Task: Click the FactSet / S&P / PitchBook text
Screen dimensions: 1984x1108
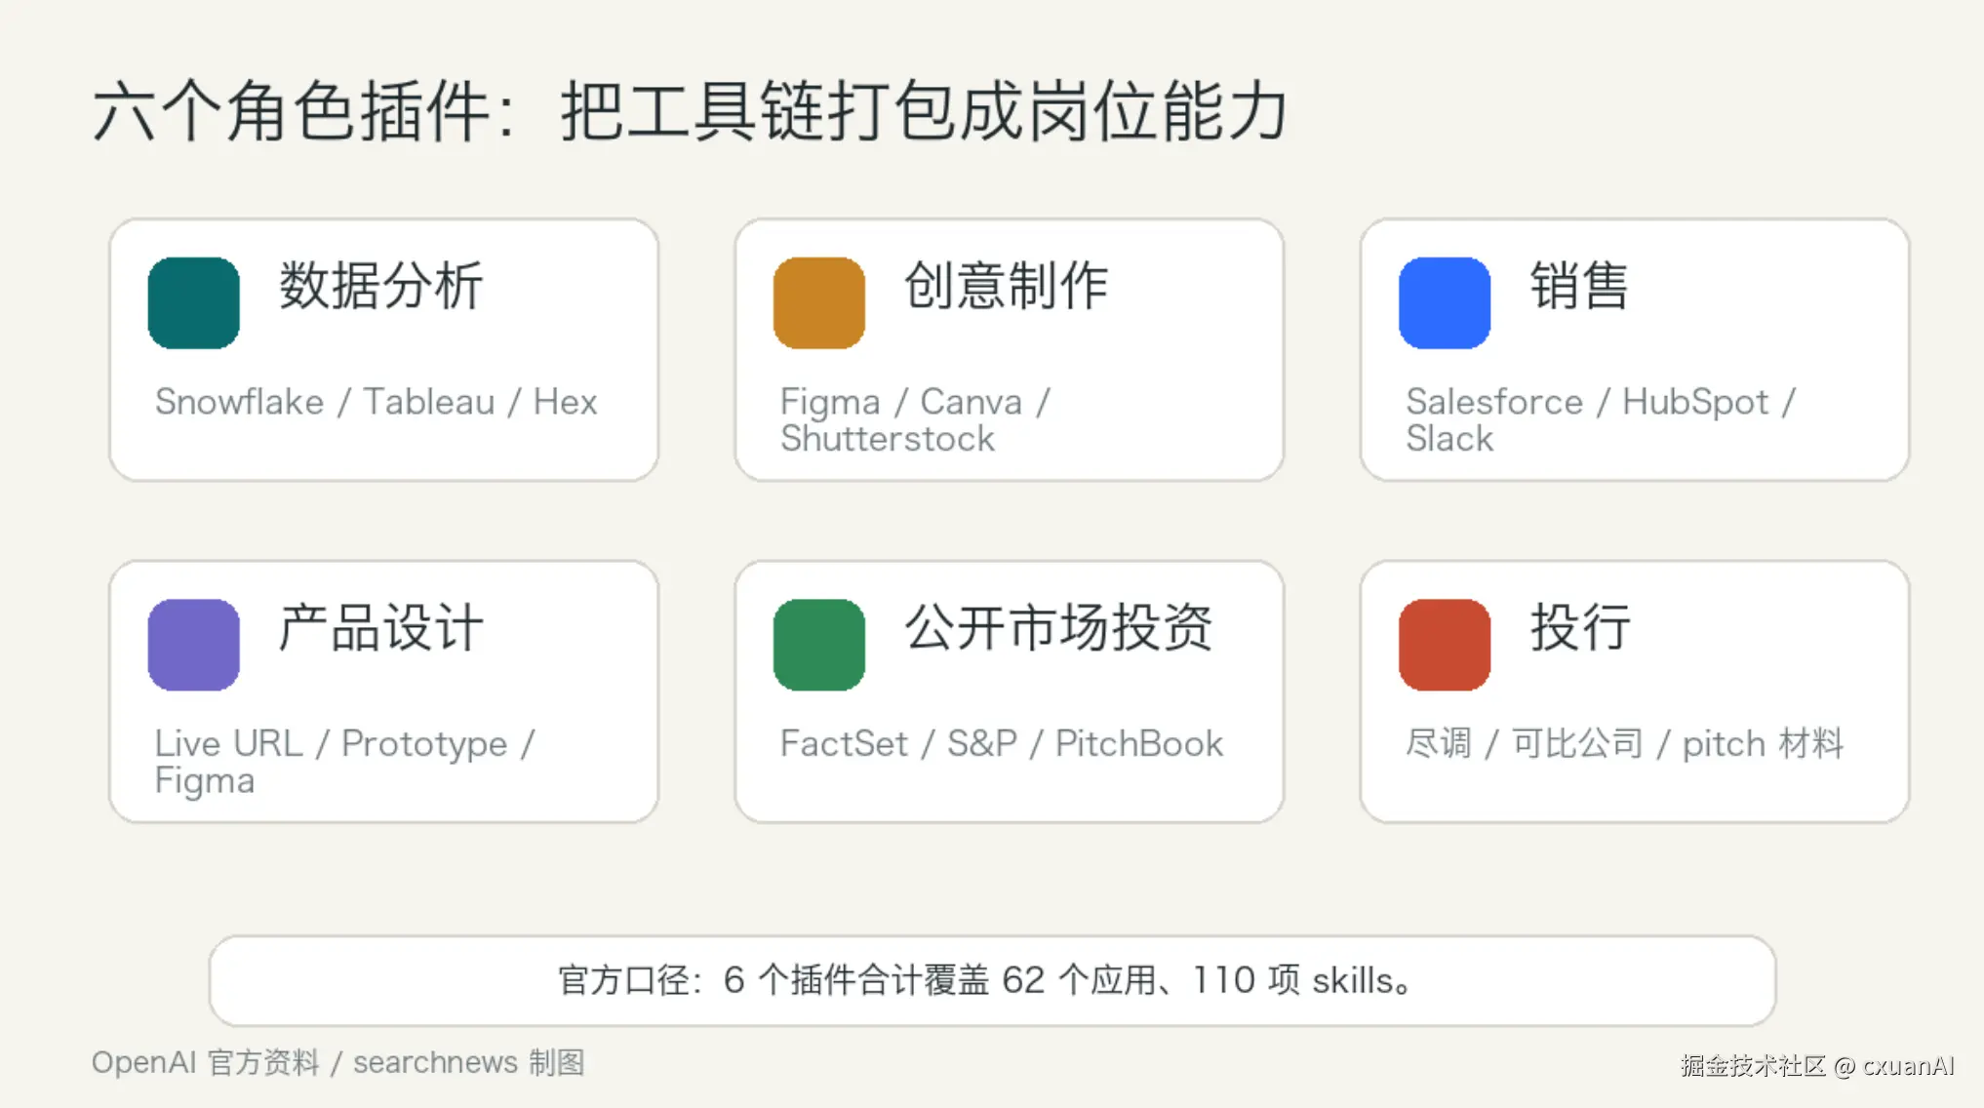Action: [x=1001, y=743]
